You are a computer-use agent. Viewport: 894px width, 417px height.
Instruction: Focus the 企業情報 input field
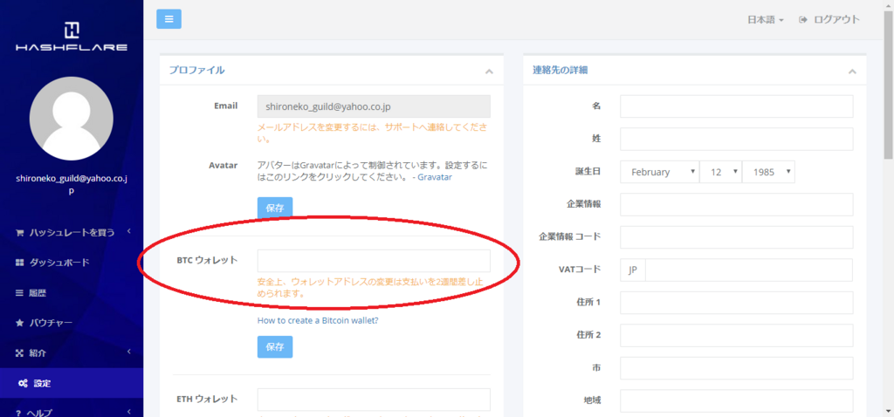737,204
